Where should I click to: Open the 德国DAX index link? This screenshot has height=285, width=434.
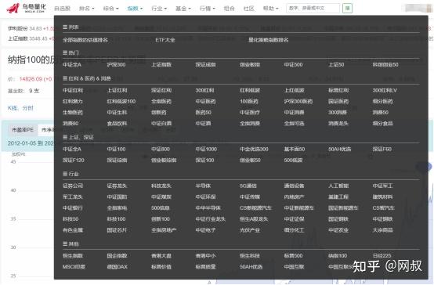click(118, 267)
